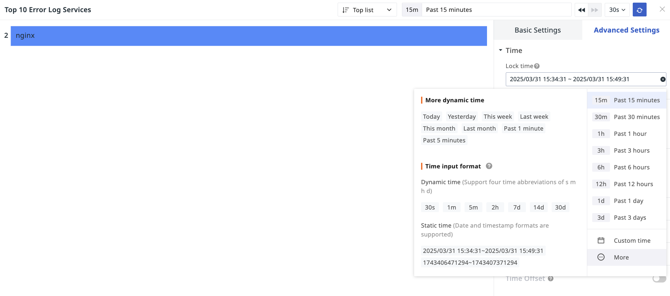Choose the Today dynamic time

[x=431, y=116]
